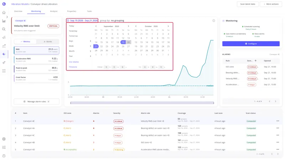Open the Overview tab
The image size is (285, 160).
point(18,11)
